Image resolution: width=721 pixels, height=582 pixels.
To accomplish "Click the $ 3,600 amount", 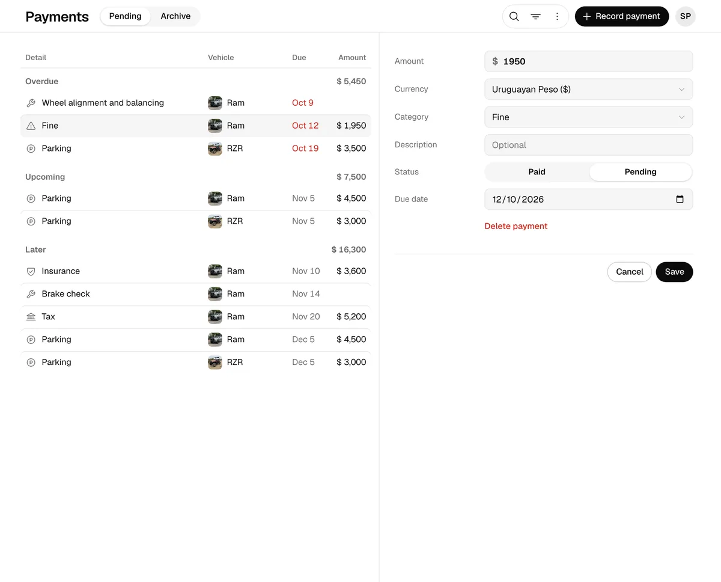I will (x=351, y=271).
